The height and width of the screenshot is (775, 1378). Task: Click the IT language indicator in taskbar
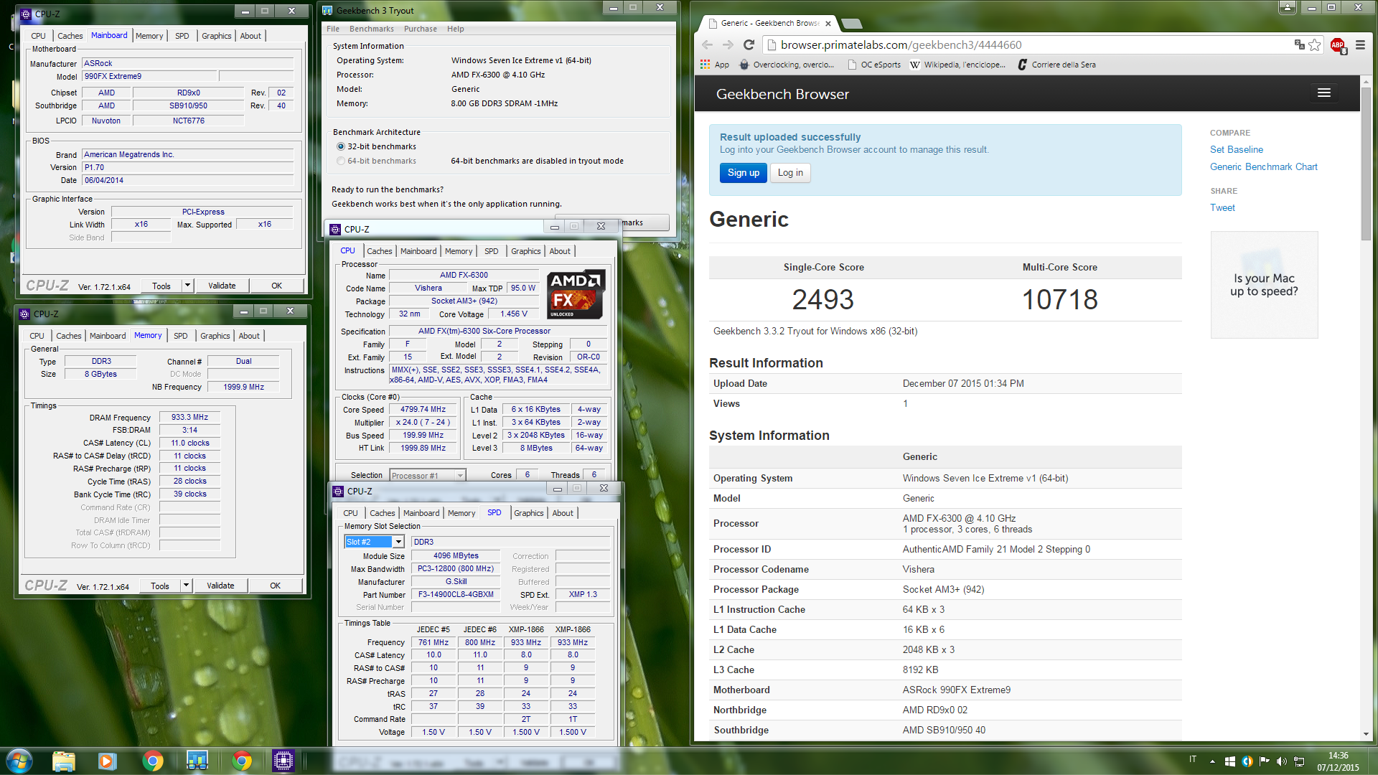point(1193,759)
